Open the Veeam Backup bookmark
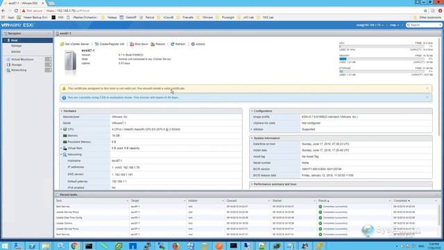Screen dimensions: 444x250 click(x=33, y=17)
